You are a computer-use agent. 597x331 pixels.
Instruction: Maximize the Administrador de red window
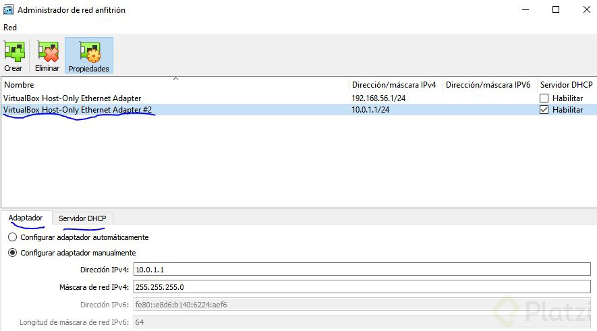[x=556, y=9]
